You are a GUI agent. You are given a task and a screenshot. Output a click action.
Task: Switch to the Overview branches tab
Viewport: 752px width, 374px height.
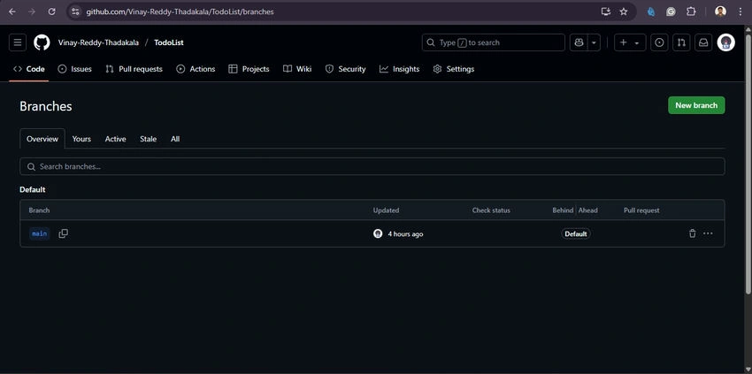click(x=42, y=139)
